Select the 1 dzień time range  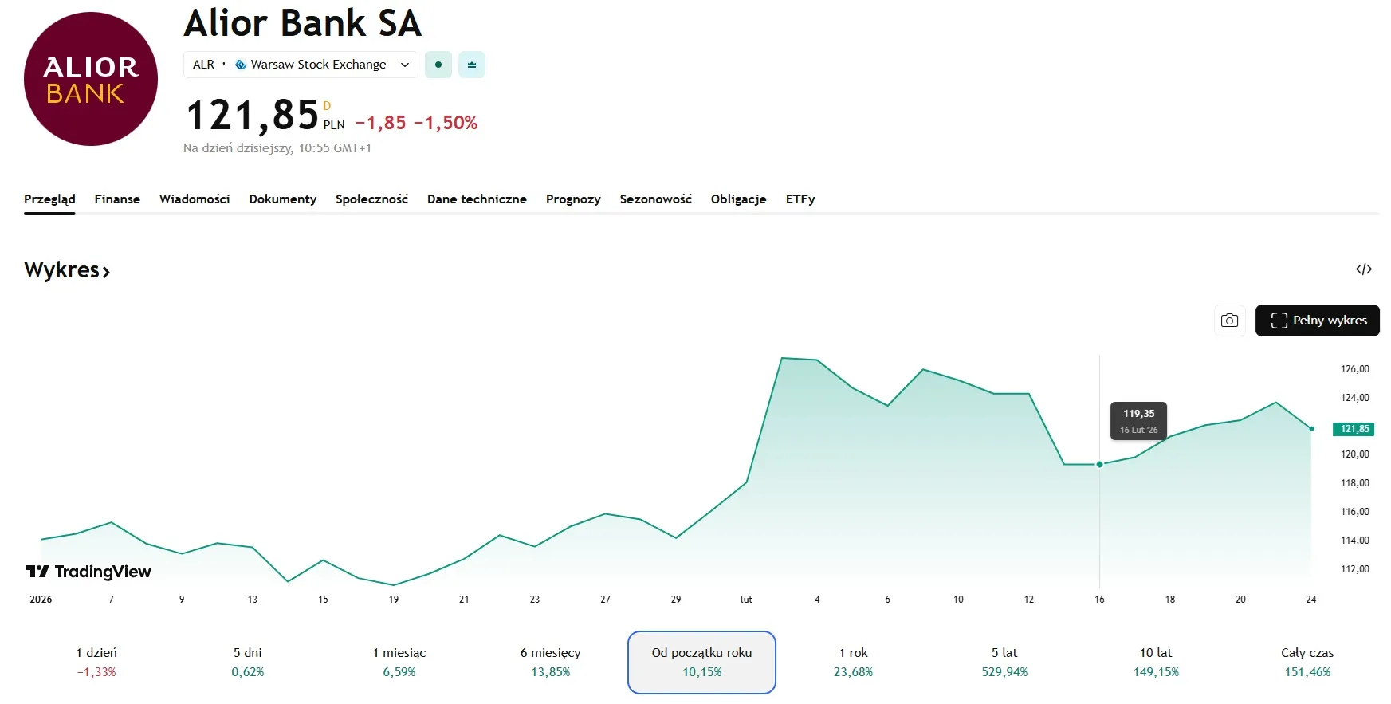[96, 662]
